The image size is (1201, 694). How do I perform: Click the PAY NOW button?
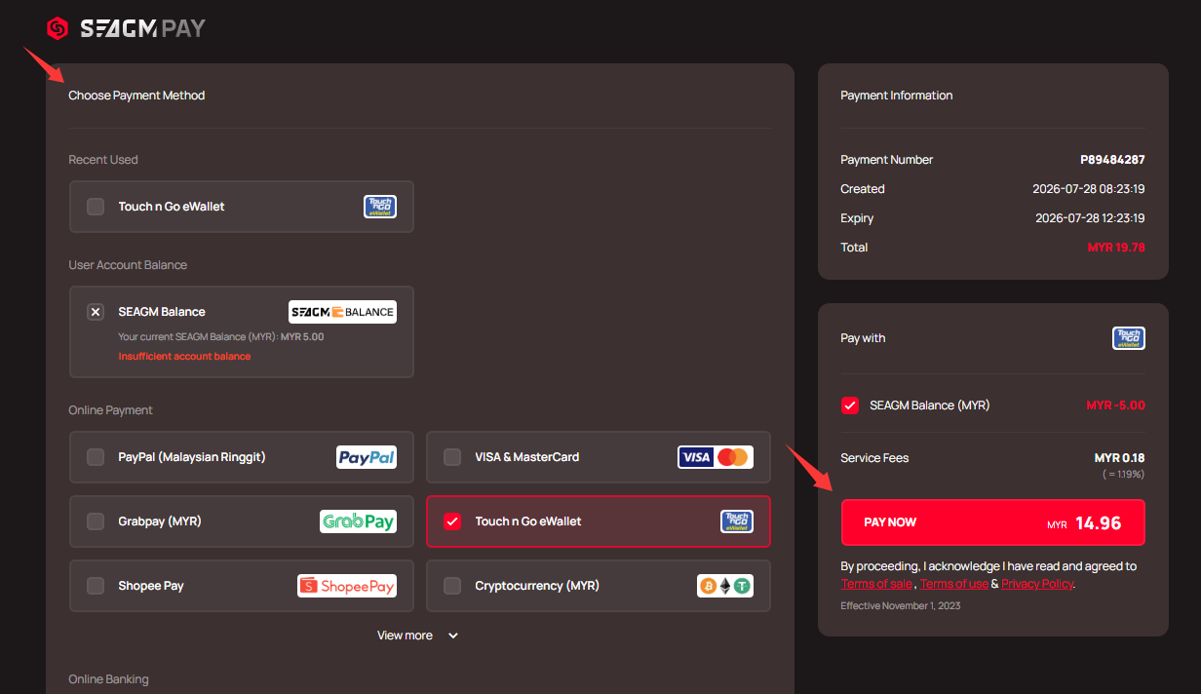(993, 522)
